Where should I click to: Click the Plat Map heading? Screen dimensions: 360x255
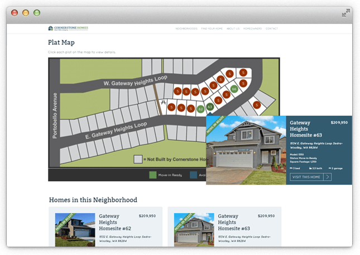(61, 43)
